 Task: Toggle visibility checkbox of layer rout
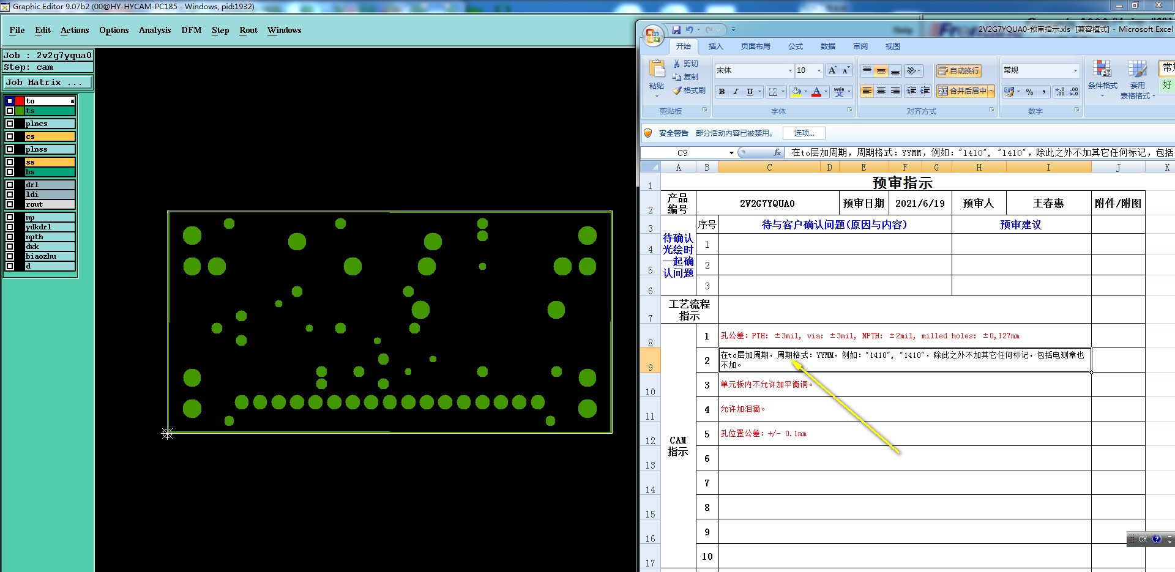pyautogui.click(x=10, y=204)
